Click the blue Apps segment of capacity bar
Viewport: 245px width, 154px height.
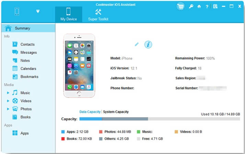coord(91,119)
